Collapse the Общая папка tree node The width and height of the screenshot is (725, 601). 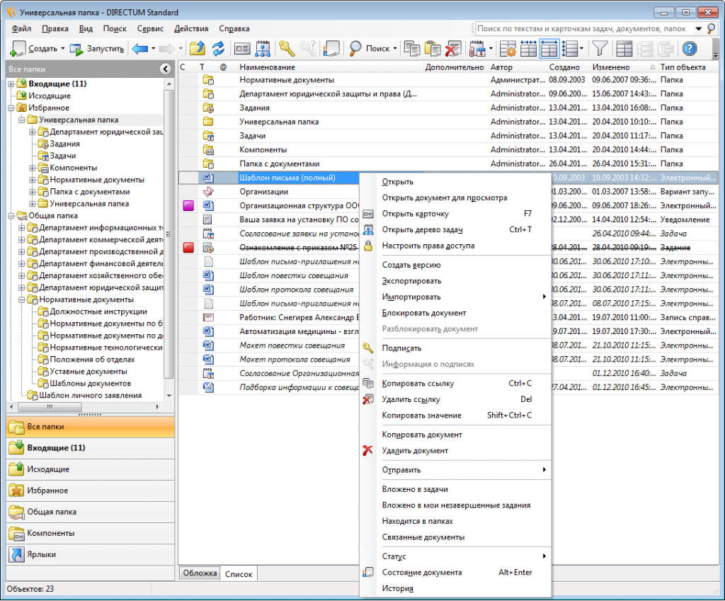11,216
